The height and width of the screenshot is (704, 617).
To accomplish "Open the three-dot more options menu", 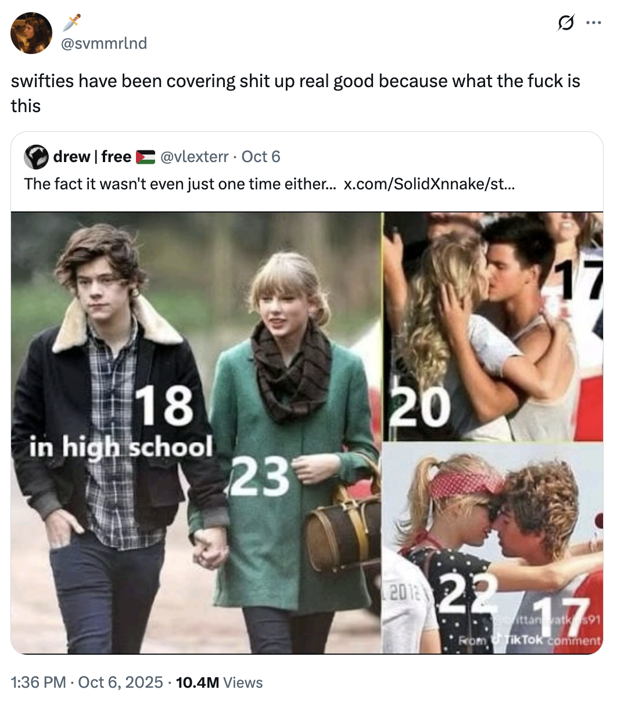I will coord(594,23).
